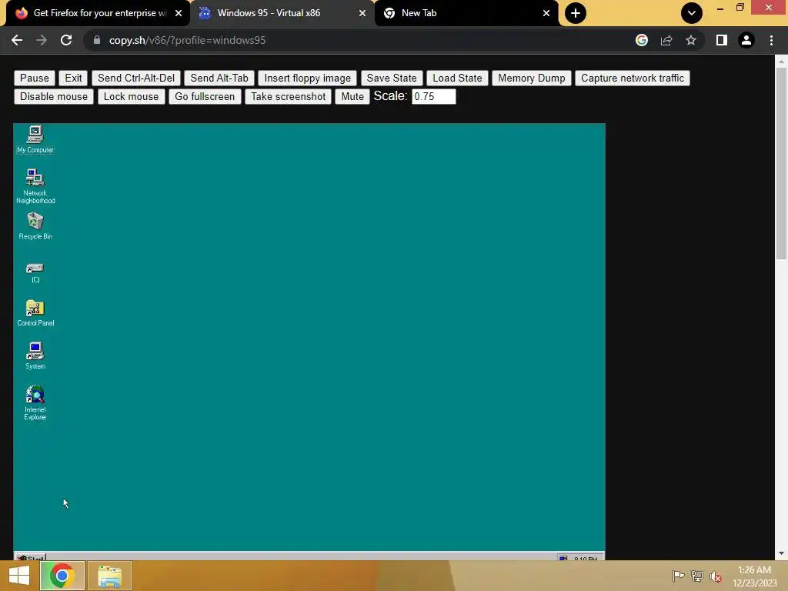This screenshot has height=591, width=788.
Task: Go back using the back arrow
Action: [17, 40]
